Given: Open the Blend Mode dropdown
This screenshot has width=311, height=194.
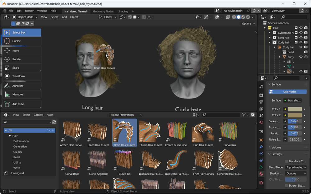Looking at the screenshot, I should [296, 167].
